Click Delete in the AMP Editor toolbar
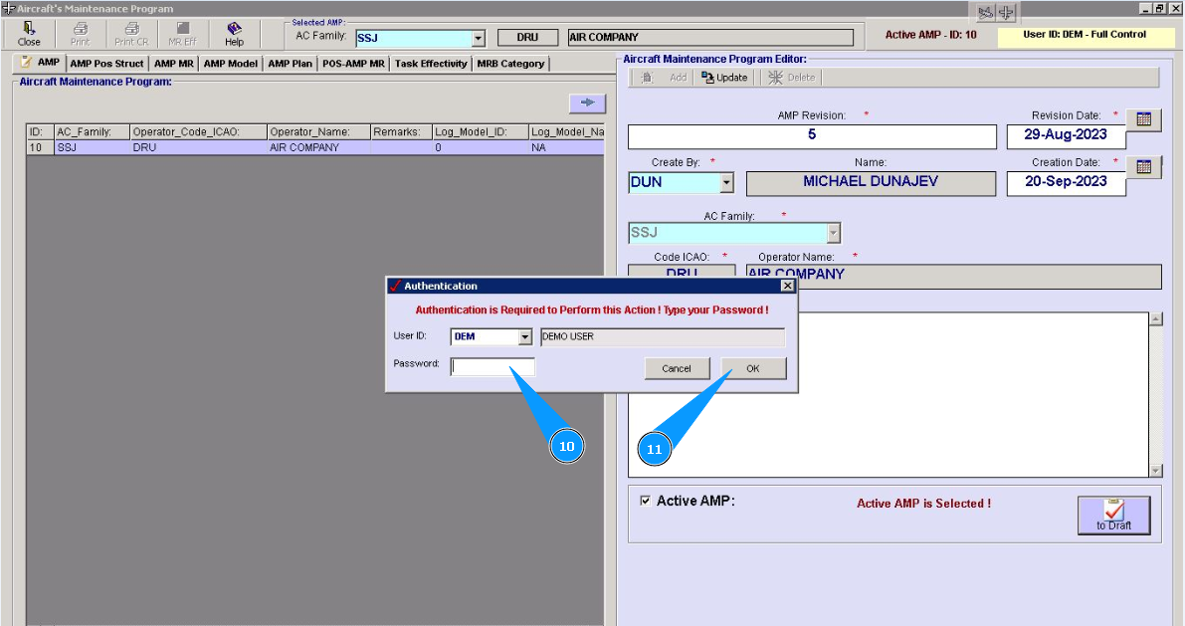The width and height of the screenshot is (1185, 626). [792, 77]
